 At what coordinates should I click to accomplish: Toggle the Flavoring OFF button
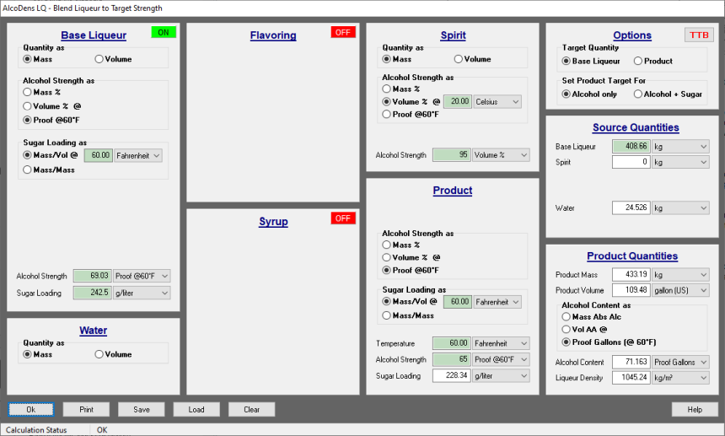pyautogui.click(x=343, y=32)
